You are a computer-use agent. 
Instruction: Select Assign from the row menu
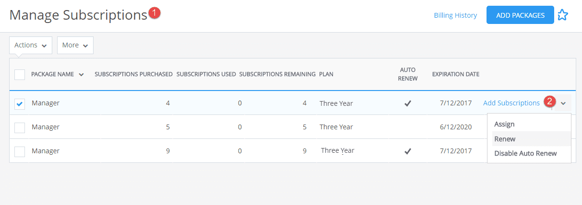pos(504,124)
